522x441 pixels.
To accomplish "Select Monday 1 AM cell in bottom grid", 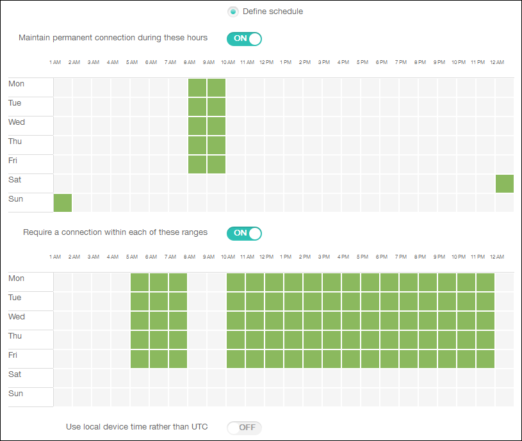I will click(x=63, y=282).
